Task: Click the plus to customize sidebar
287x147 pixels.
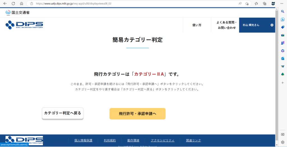Action: [x=283, y=83]
